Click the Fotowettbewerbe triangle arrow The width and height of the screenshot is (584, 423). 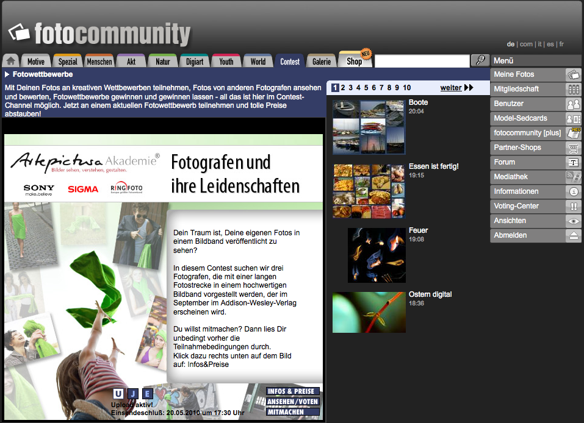(7, 74)
